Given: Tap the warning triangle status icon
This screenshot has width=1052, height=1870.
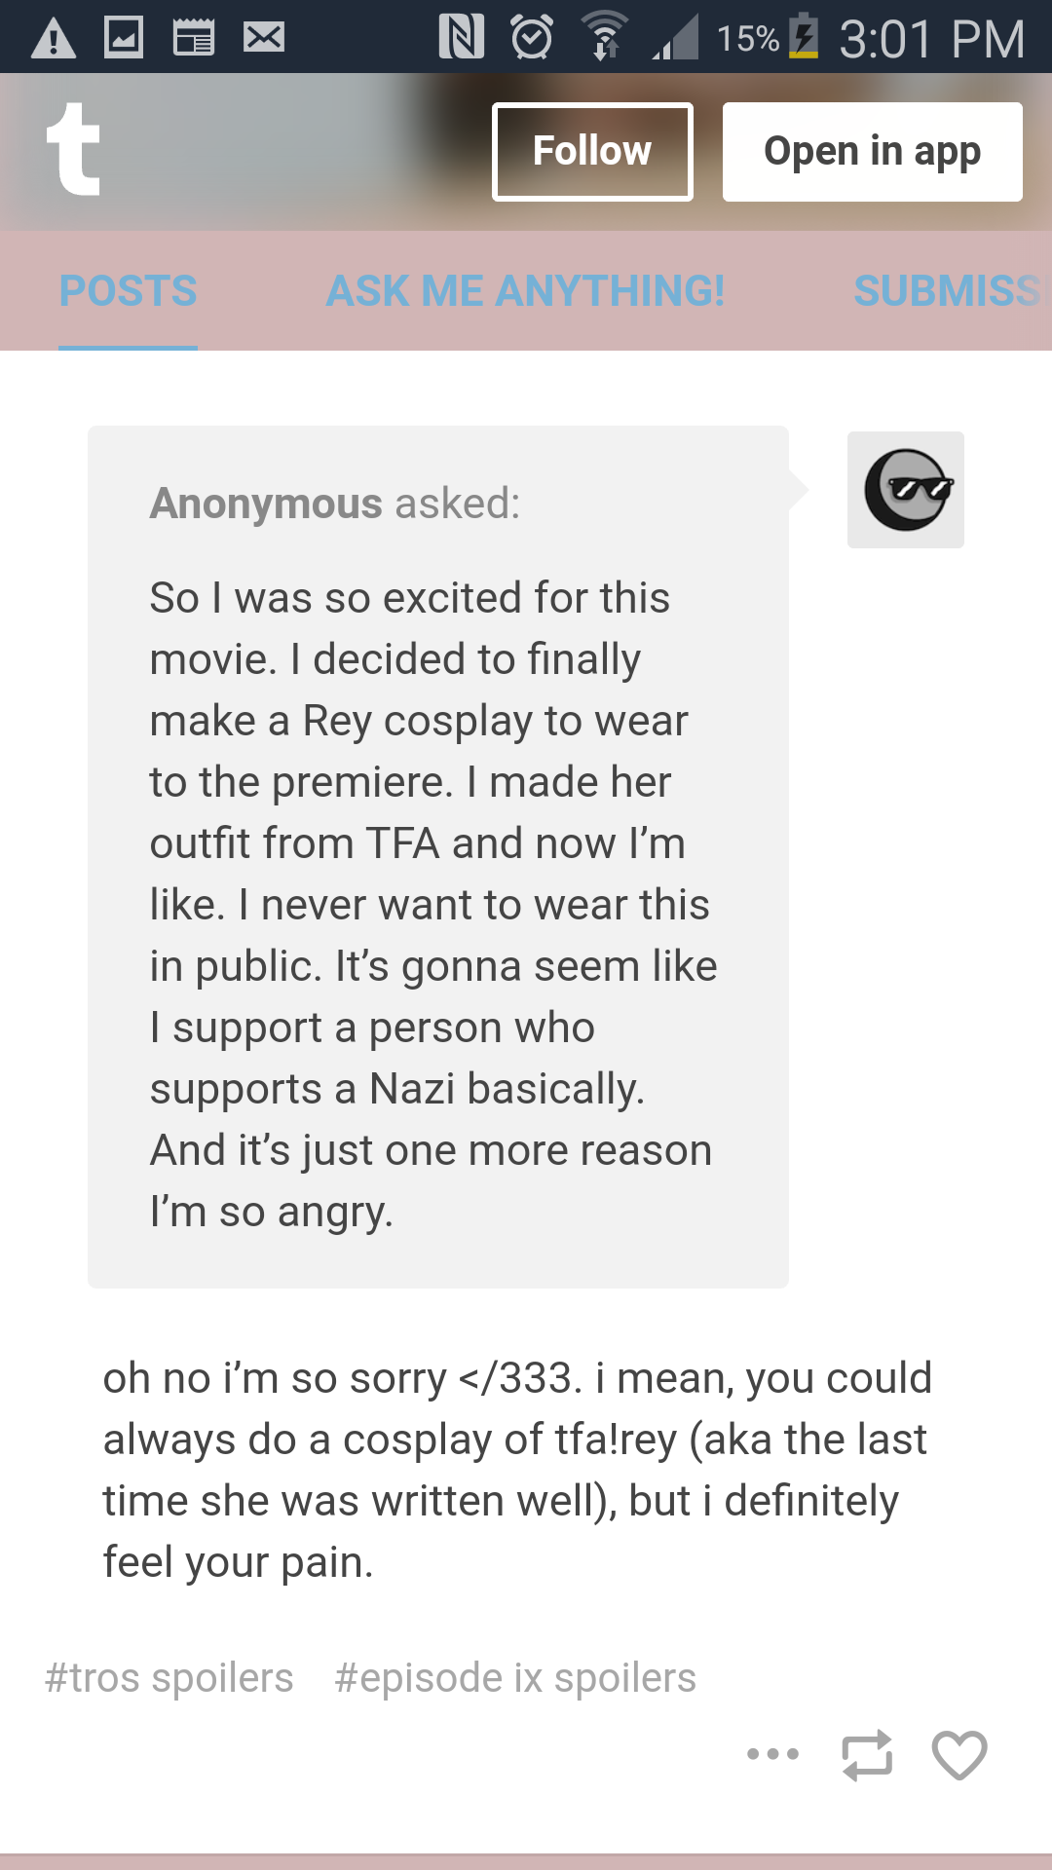Looking at the screenshot, I should [54, 39].
